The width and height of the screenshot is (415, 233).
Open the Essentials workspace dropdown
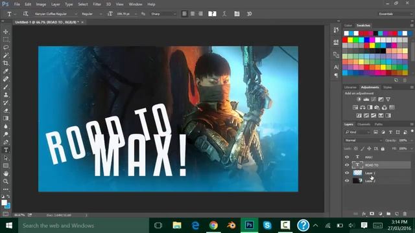click(395, 14)
